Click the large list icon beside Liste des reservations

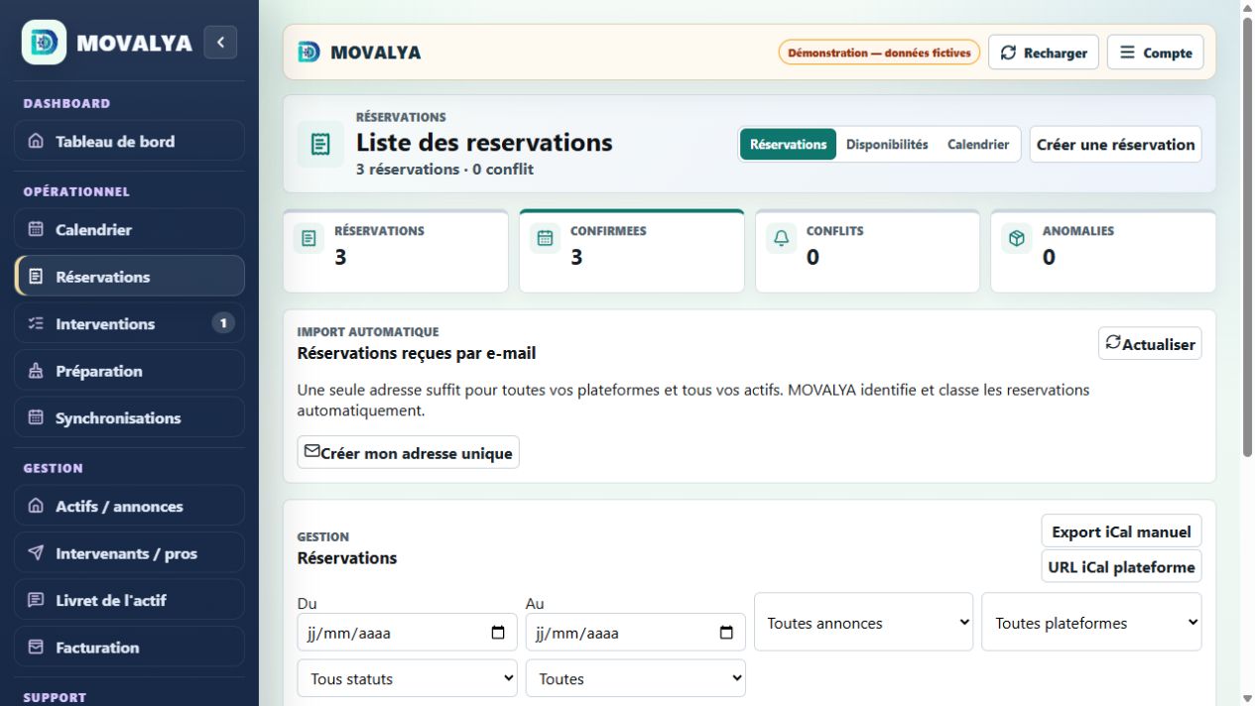[320, 144]
